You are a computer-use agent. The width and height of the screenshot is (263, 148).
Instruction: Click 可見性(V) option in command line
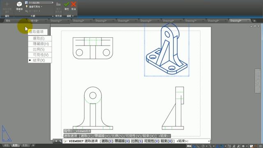pos(152,141)
